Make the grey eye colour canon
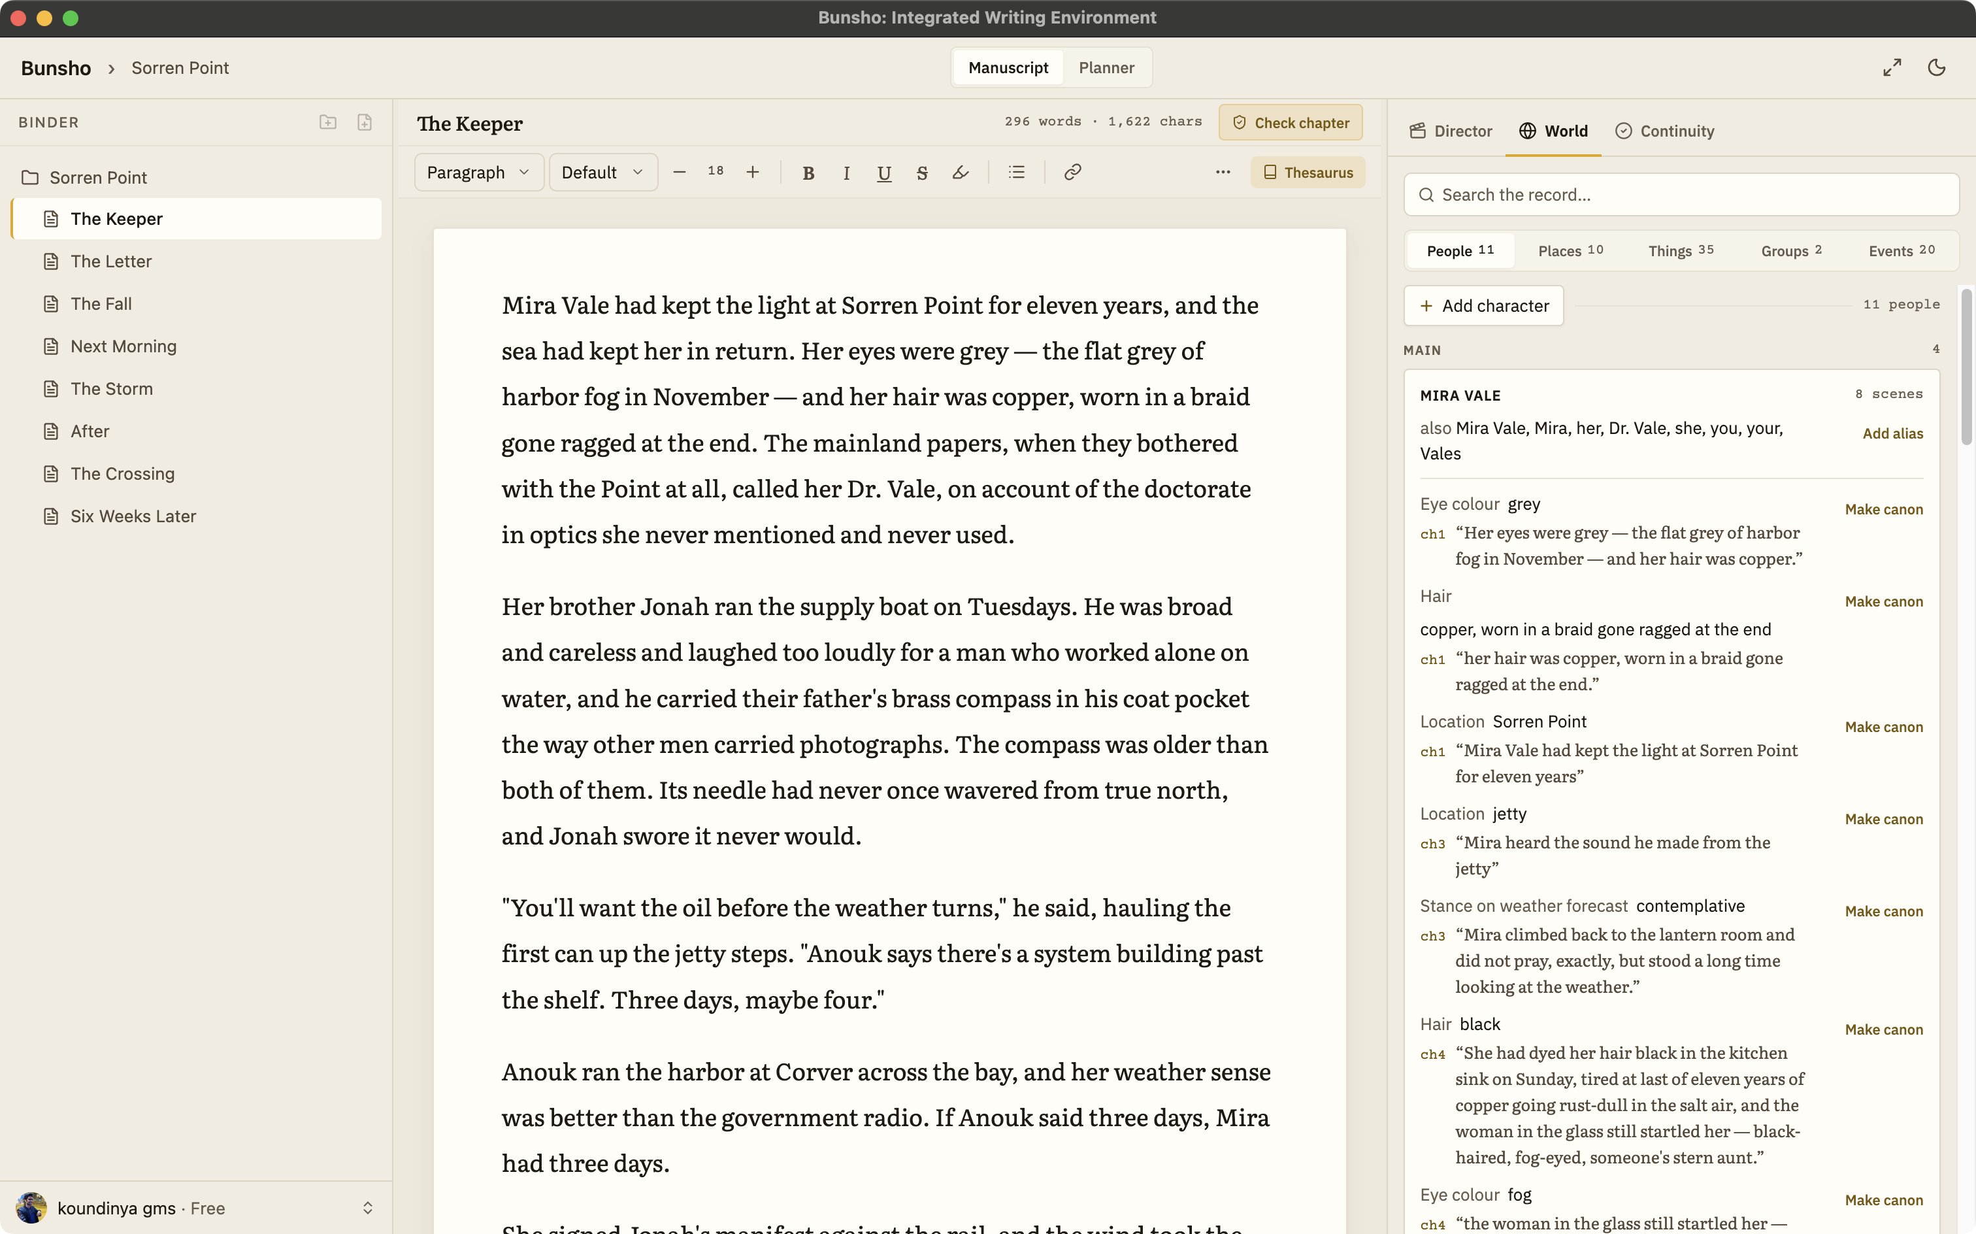 pyautogui.click(x=1884, y=509)
